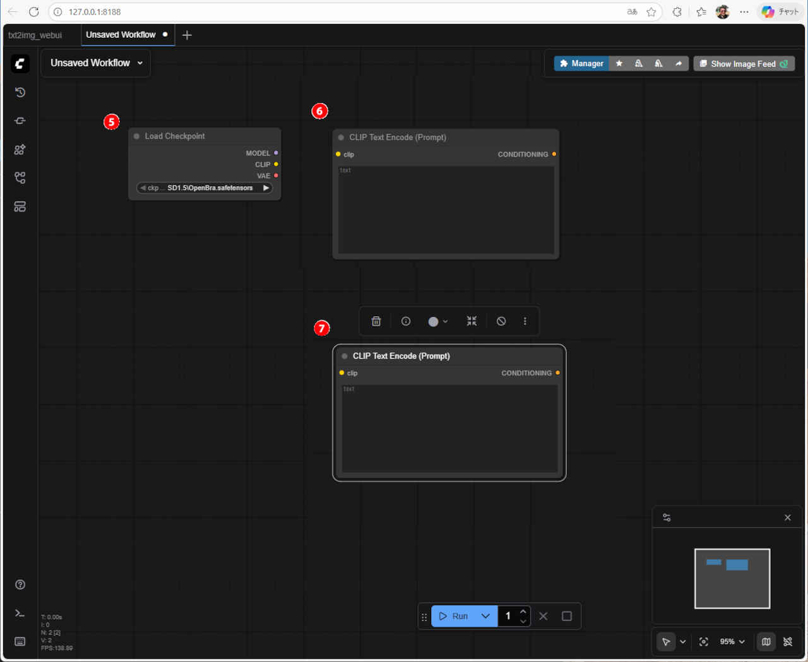The width and height of the screenshot is (808, 662).
Task: Open the queue history sidebar icon
Action: tap(20, 92)
